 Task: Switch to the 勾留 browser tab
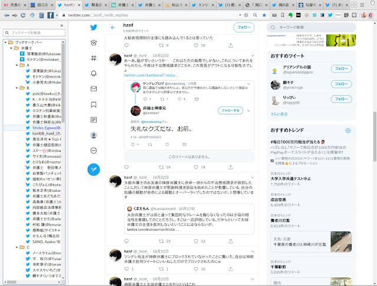pos(310,5)
